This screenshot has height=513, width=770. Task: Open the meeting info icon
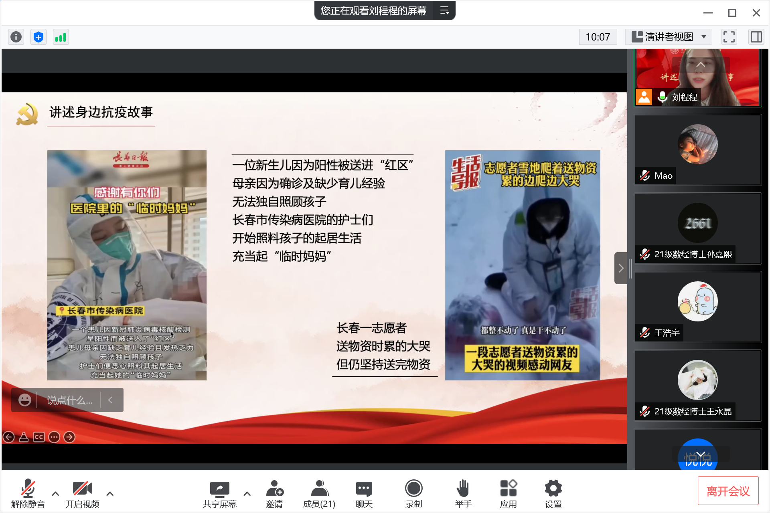[x=16, y=37]
